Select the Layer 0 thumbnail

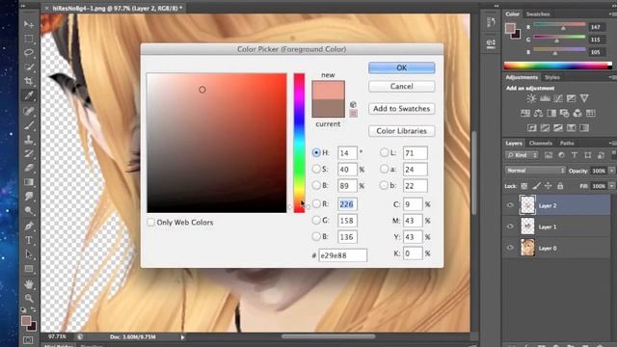point(527,248)
